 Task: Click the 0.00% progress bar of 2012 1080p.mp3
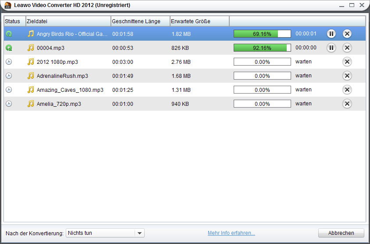262,62
